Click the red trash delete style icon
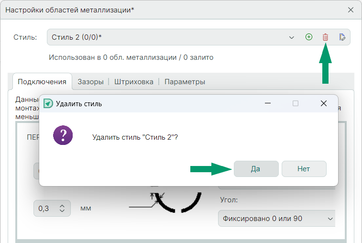362x243 pixels. 325,37
